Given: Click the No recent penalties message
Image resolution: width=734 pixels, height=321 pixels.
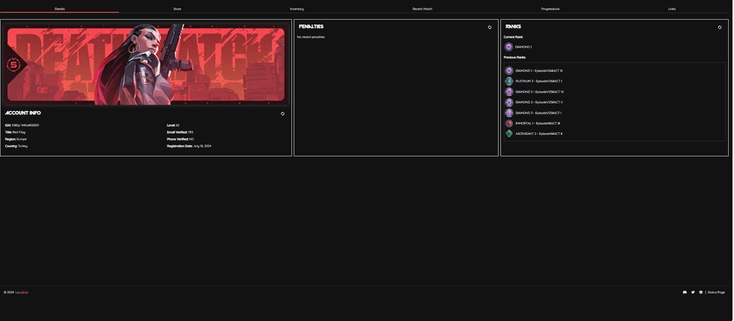Looking at the screenshot, I should coord(311,37).
